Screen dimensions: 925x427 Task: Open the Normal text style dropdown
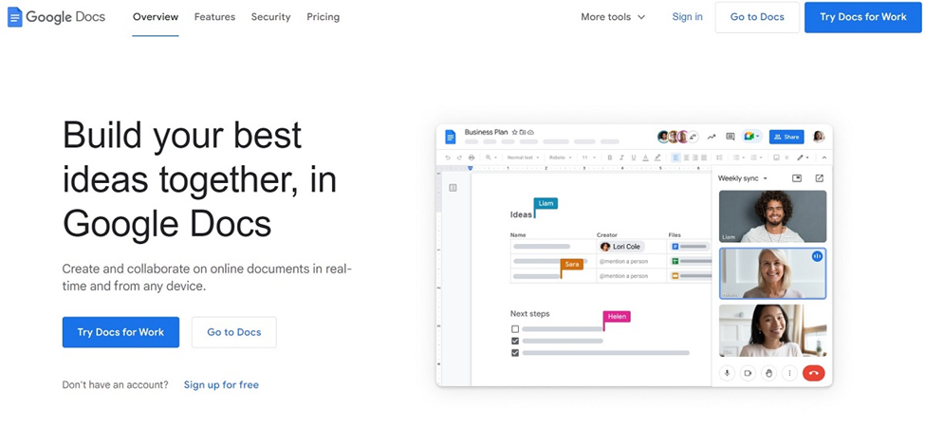(x=523, y=158)
